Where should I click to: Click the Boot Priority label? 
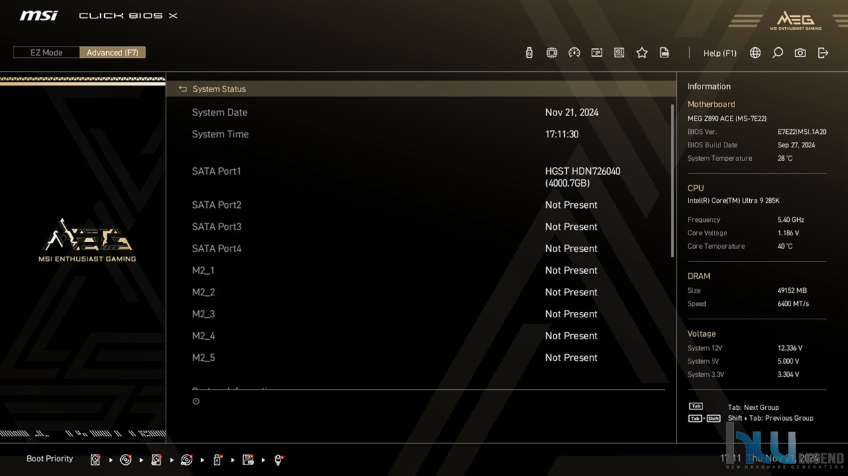point(49,459)
